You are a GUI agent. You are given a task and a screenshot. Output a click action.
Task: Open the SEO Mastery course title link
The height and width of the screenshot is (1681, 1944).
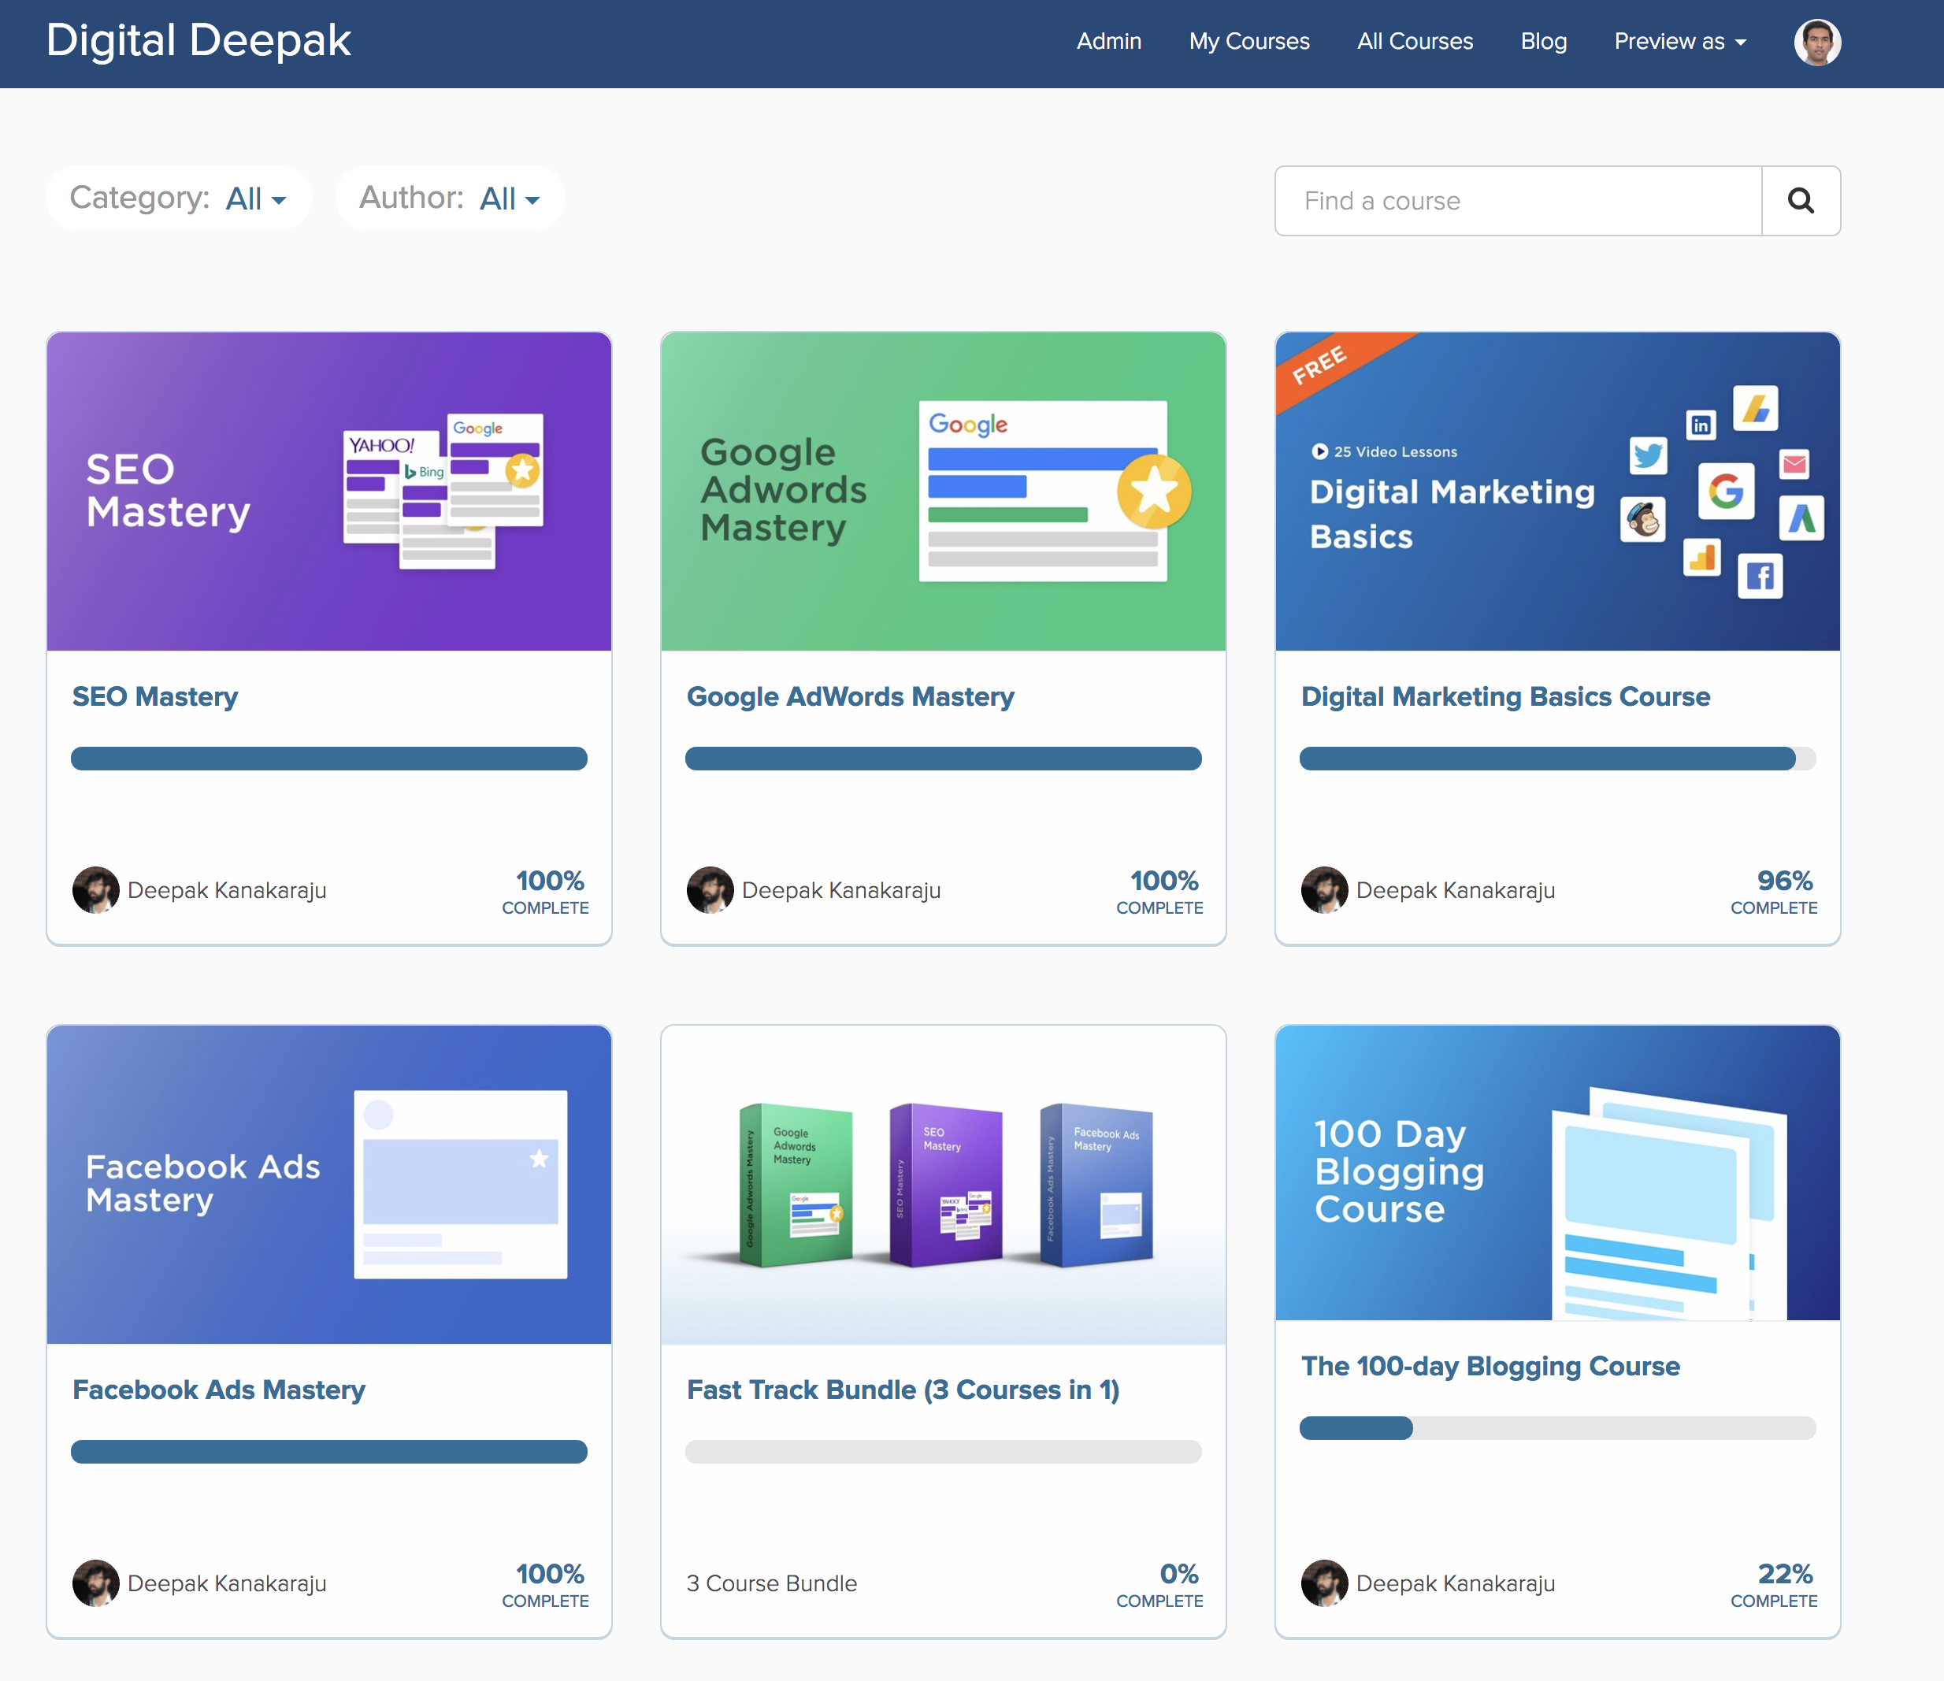click(155, 696)
